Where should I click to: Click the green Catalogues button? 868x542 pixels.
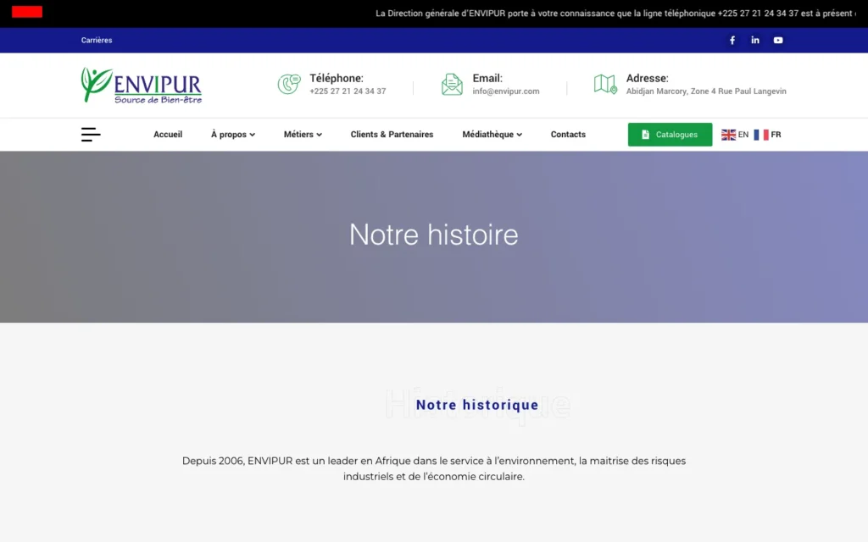tap(670, 135)
